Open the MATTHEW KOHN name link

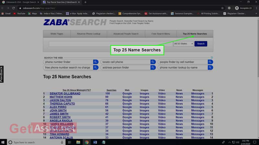point(61,97)
